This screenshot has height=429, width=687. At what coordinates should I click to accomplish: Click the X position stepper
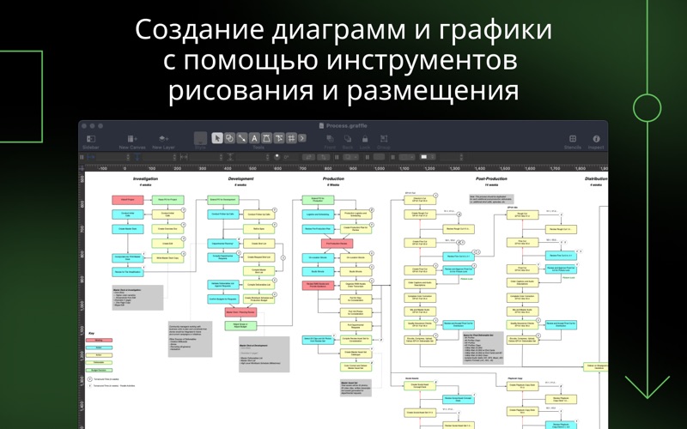pyautogui.click(x=128, y=157)
